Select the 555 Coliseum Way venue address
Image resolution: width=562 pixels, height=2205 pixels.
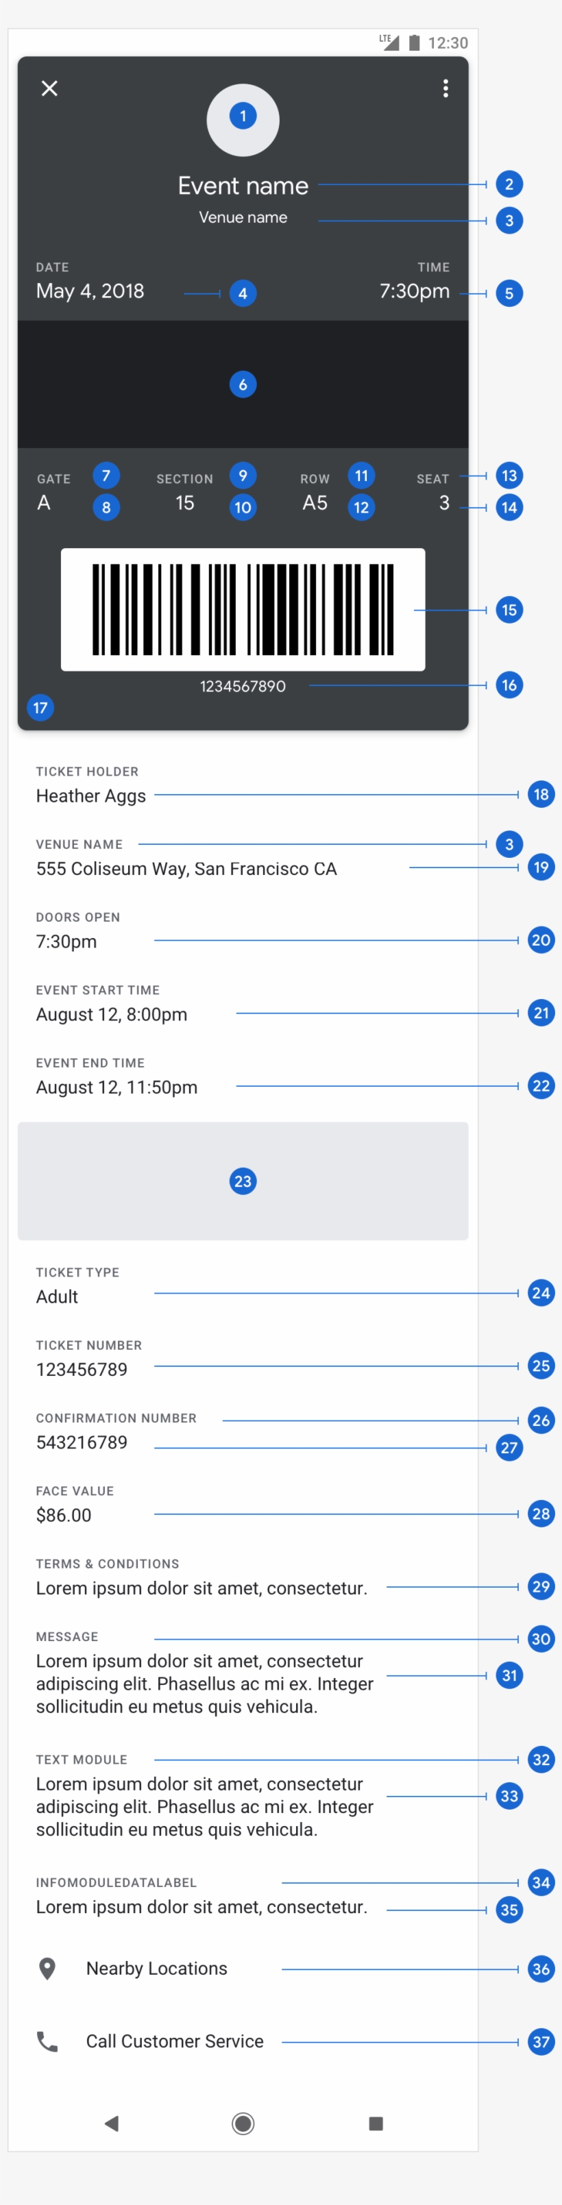click(x=186, y=869)
